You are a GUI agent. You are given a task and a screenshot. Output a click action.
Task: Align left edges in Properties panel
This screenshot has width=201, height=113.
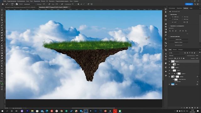coord(170,31)
